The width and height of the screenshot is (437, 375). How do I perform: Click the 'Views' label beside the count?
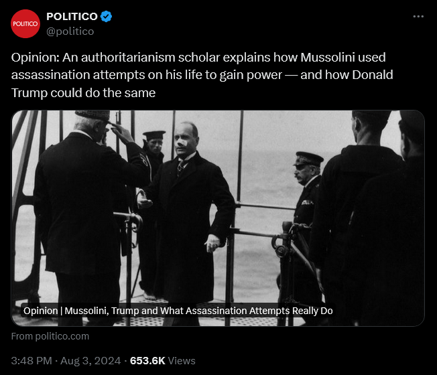coord(182,360)
